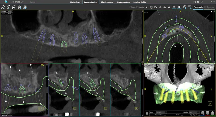216x117 pixels.
Task: Open the 3D view hamburger menu
Action: coord(147,113)
